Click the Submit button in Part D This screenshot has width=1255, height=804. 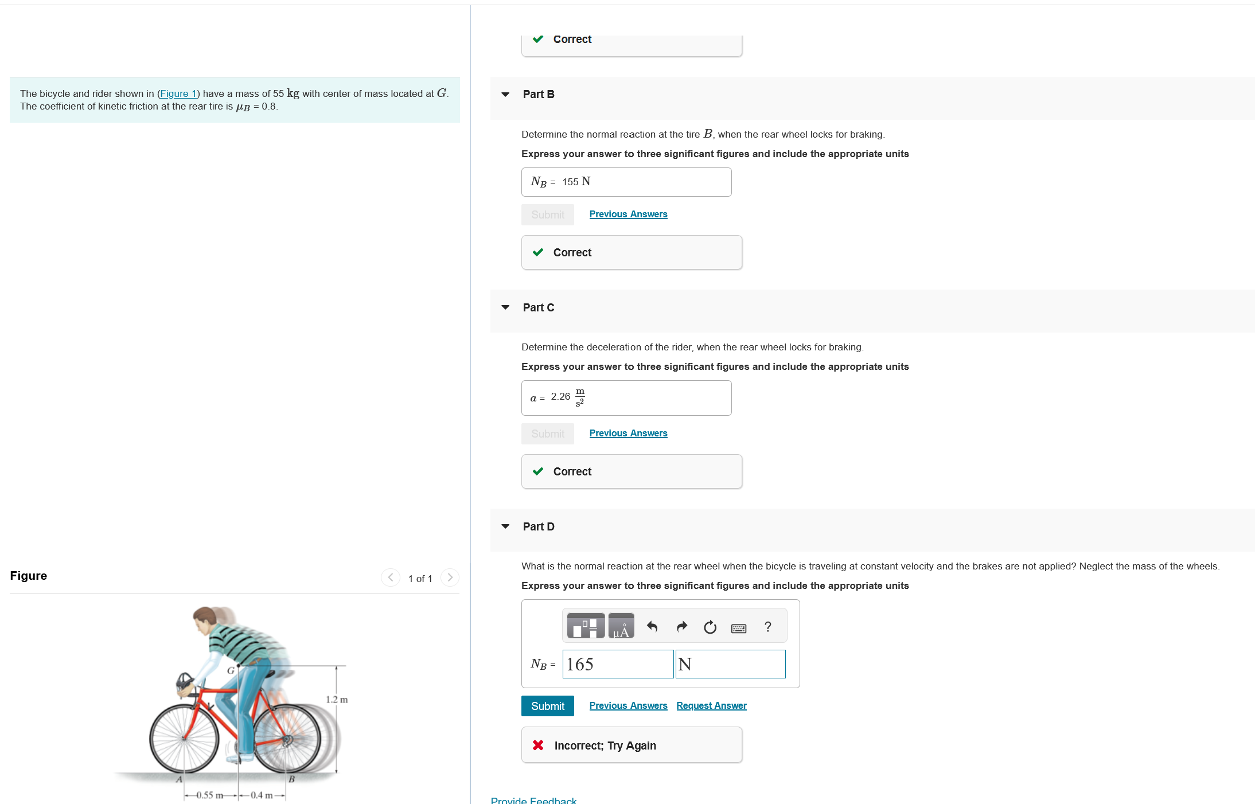point(547,706)
